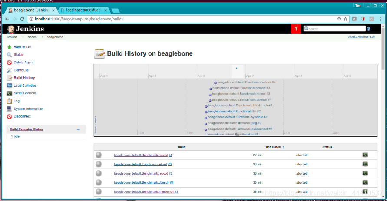The height and width of the screenshot is (201, 387).
Task: Reload the page with the browser refresh button
Action: point(22,19)
